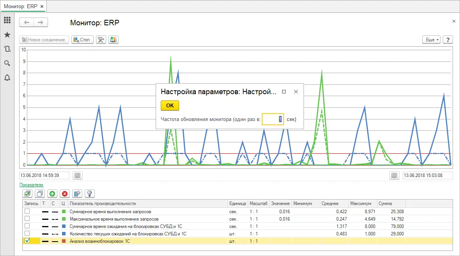Click green swatch of Суммарное время выполнения запросов

coord(64,212)
